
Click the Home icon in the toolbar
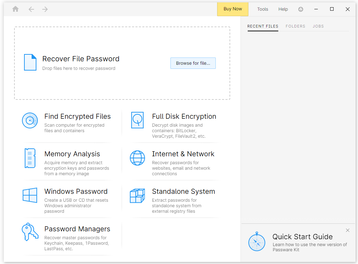15,9
